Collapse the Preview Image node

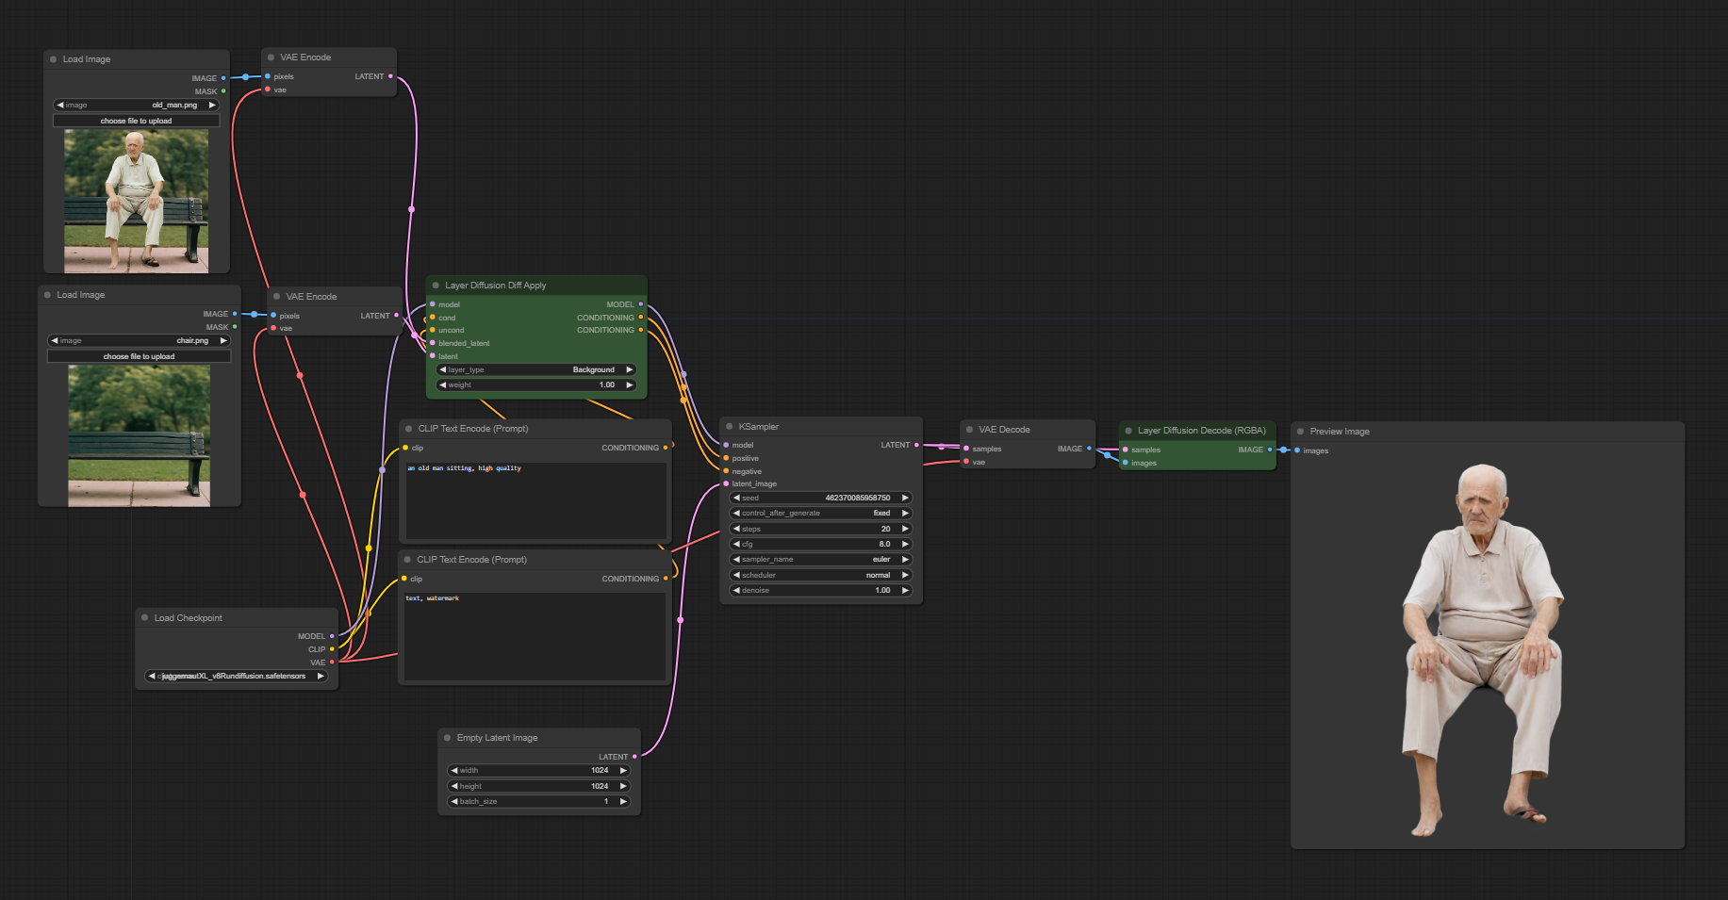(x=1300, y=432)
